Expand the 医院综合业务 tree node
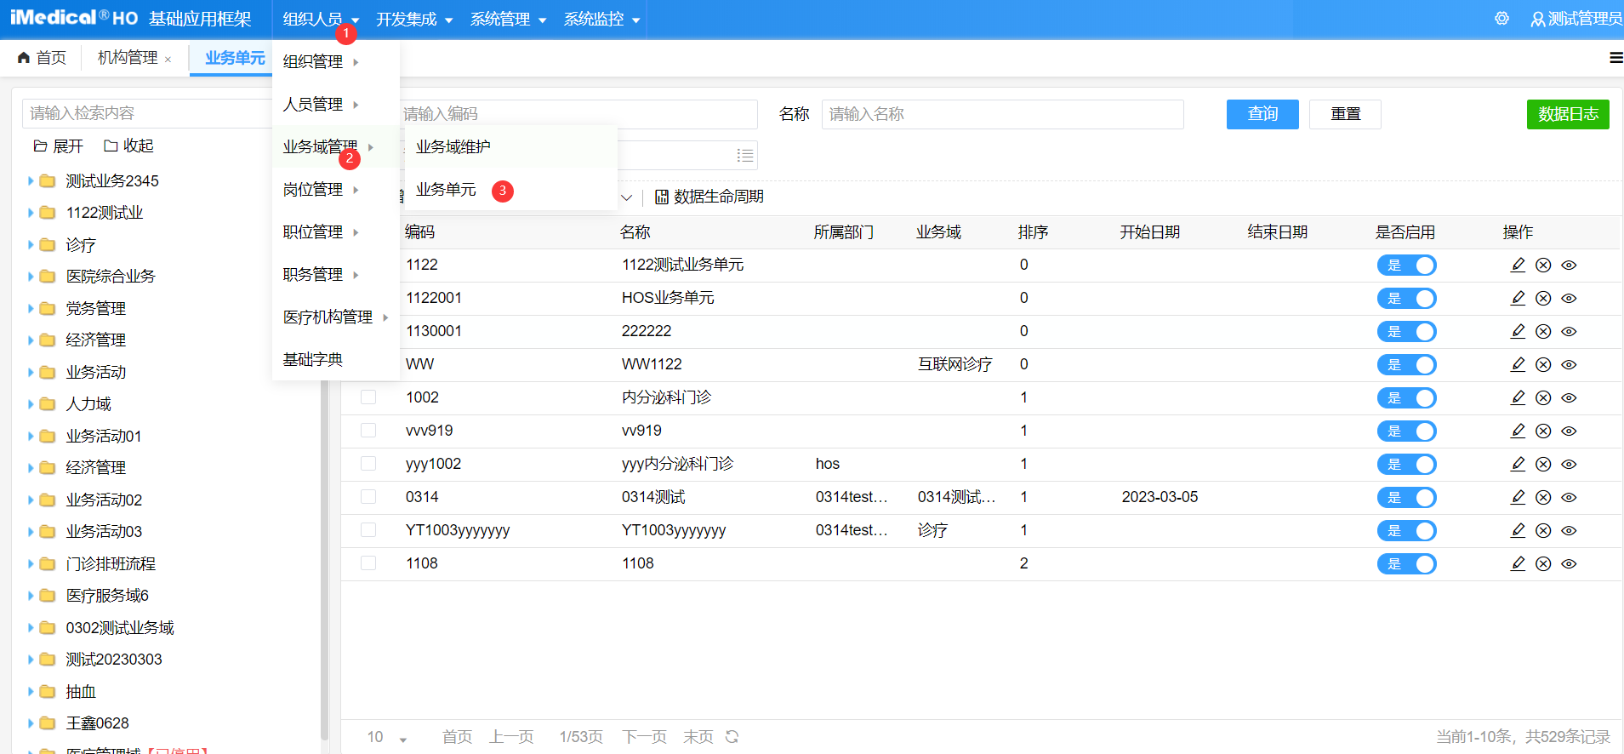This screenshot has width=1624, height=754. [x=31, y=277]
